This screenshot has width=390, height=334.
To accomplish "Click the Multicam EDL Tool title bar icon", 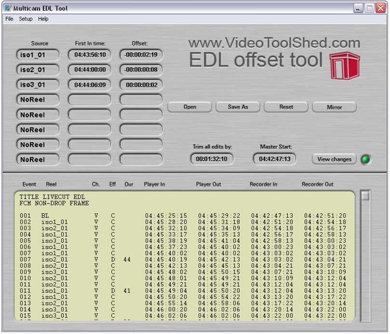I will point(8,8).
